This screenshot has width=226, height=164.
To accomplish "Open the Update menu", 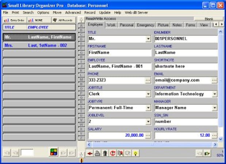I will click(x=105, y=12).
